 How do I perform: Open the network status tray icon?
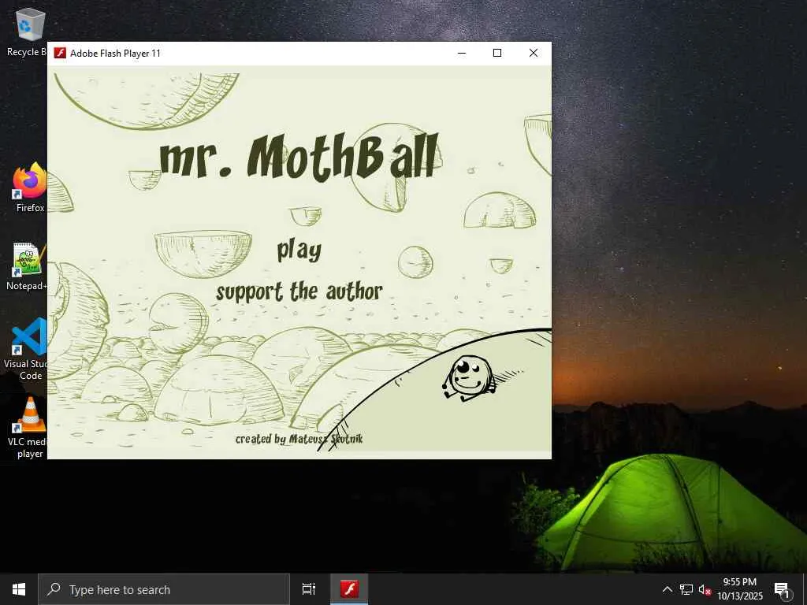coord(686,589)
